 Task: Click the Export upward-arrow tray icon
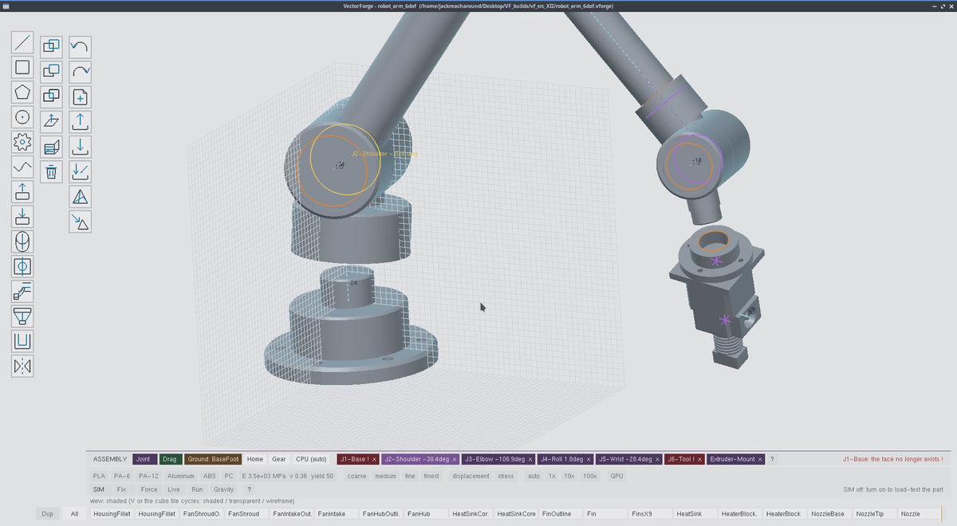[x=80, y=122]
